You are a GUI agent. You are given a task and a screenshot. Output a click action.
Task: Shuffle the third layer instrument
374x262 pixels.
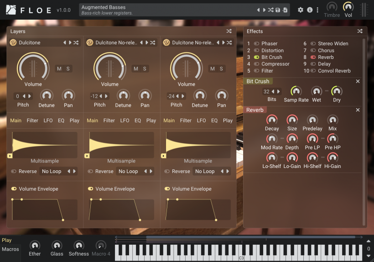(229, 43)
